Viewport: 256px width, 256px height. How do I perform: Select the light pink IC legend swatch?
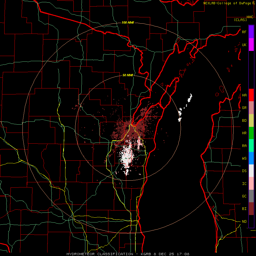click(251, 183)
